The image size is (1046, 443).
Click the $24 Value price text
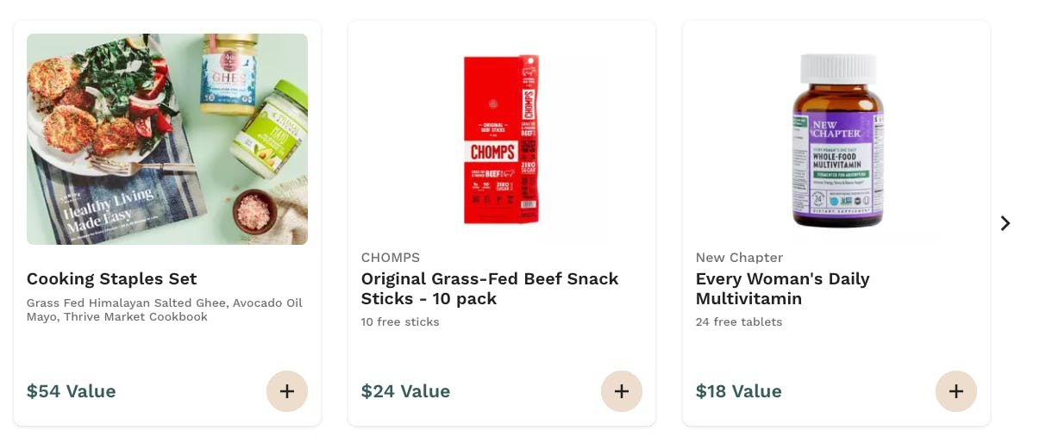(406, 391)
